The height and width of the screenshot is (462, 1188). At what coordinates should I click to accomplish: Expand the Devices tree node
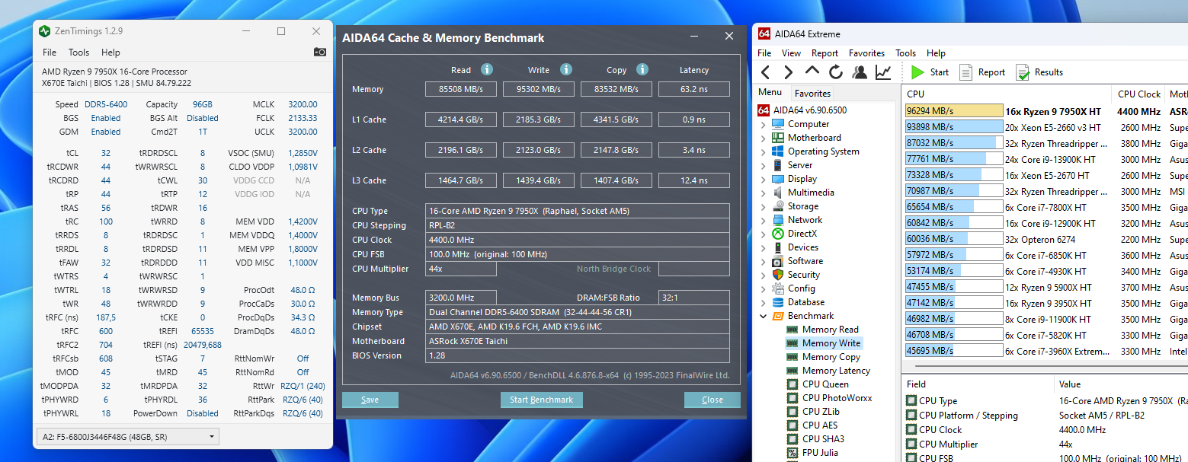[764, 247]
